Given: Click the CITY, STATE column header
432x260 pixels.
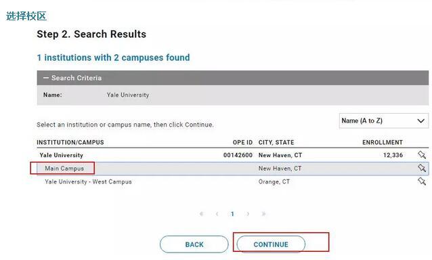Looking at the screenshot, I should click(276, 142).
